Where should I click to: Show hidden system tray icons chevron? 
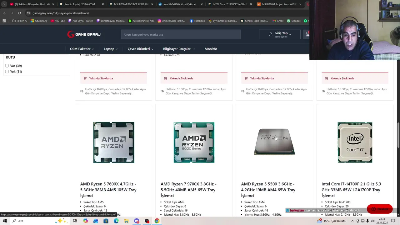(353, 221)
